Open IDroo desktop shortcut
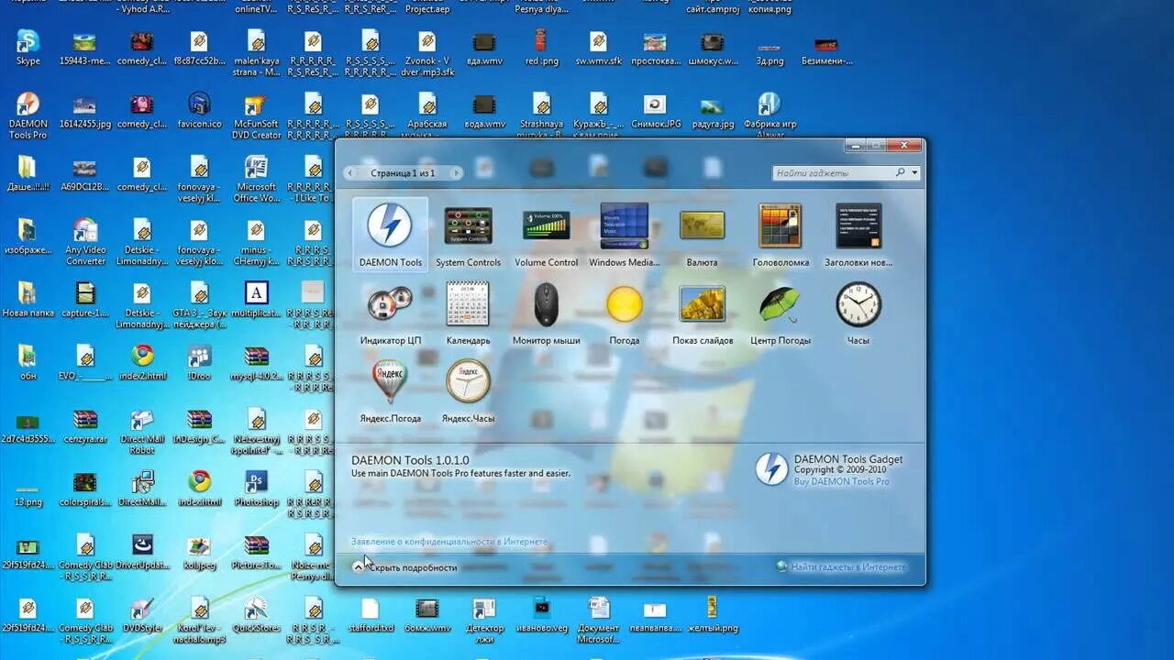This screenshot has width=1174, height=660. (x=199, y=363)
